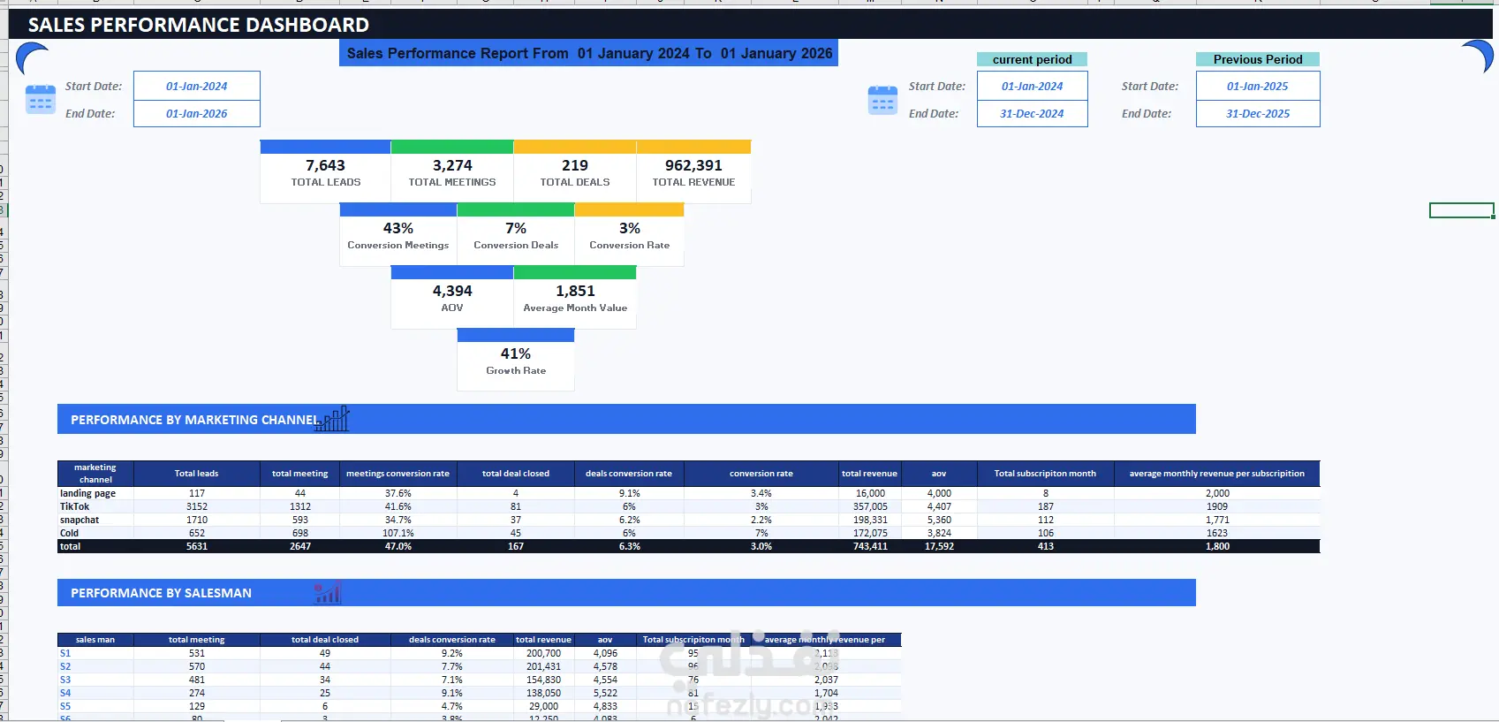
Task: Click the 'Previous Period' header label
Action: coord(1258,59)
